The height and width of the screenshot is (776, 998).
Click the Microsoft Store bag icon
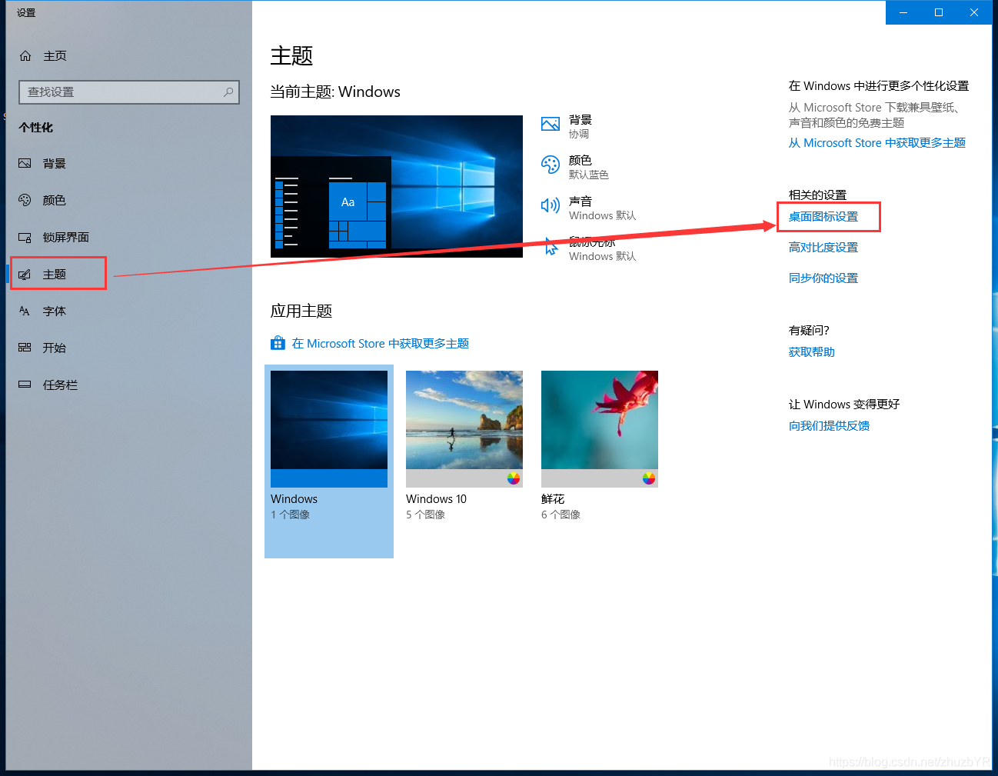click(278, 343)
